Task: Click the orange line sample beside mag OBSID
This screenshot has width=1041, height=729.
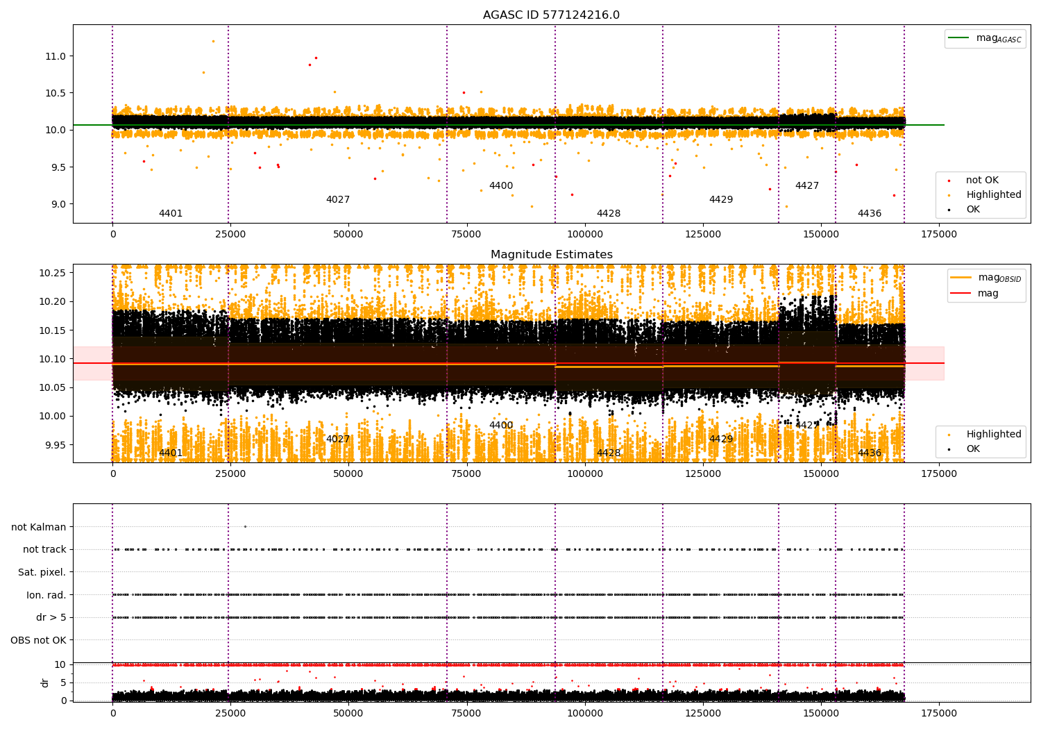Action: (x=961, y=278)
